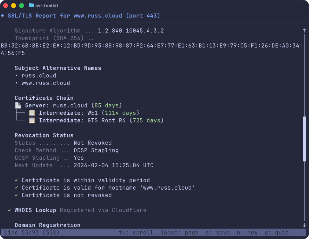Screen dimensions: 309x239
Task: Click the scroll down arrow icon
Action: pos(304,225)
